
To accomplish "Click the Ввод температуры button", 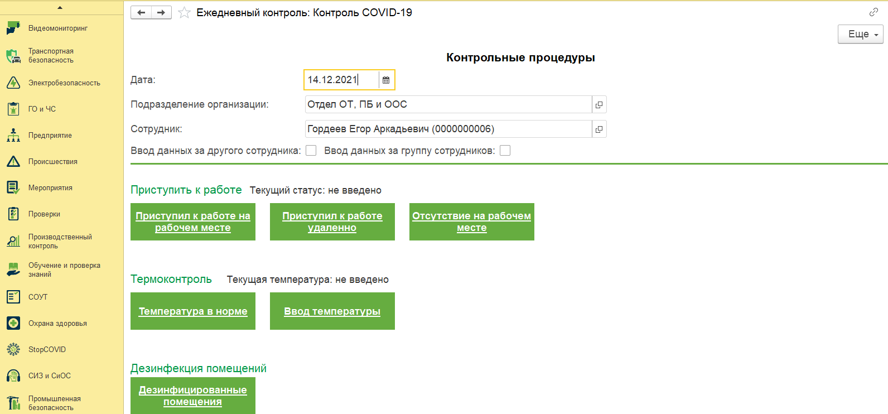I will point(332,311).
